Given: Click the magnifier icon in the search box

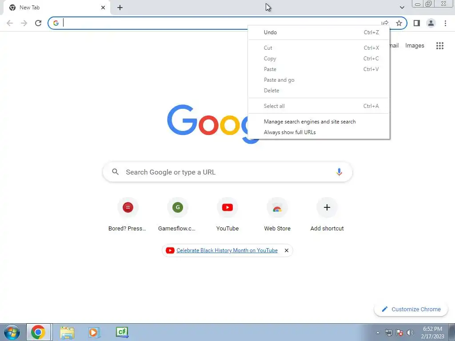Looking at the screenshot, I should click(115, 172).
